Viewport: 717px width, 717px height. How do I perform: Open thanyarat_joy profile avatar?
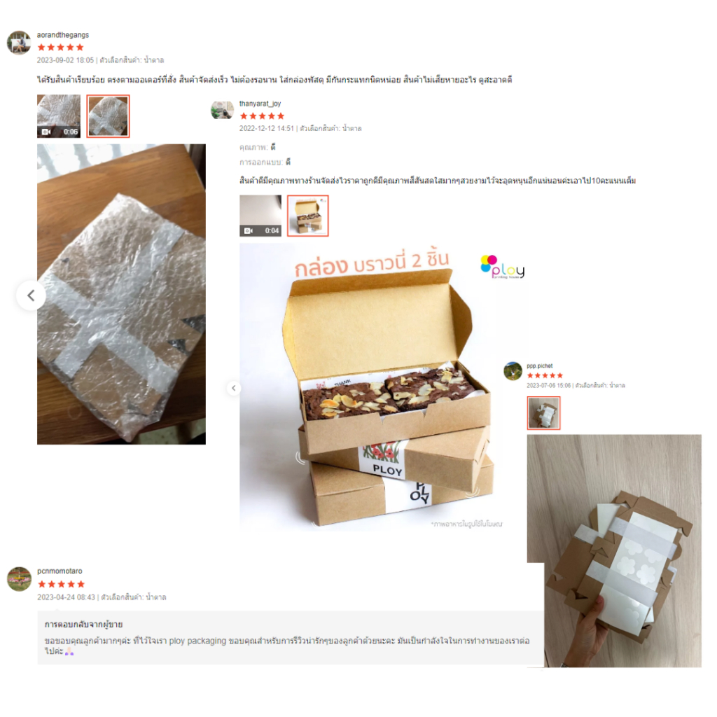point(222,110)
